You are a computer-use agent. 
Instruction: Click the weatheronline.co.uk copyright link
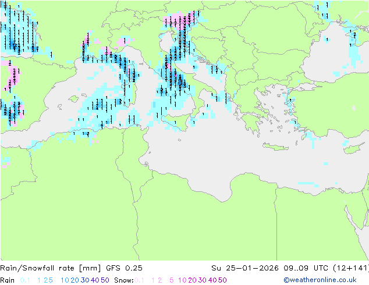pyautogui.click(x=320, y=280)
